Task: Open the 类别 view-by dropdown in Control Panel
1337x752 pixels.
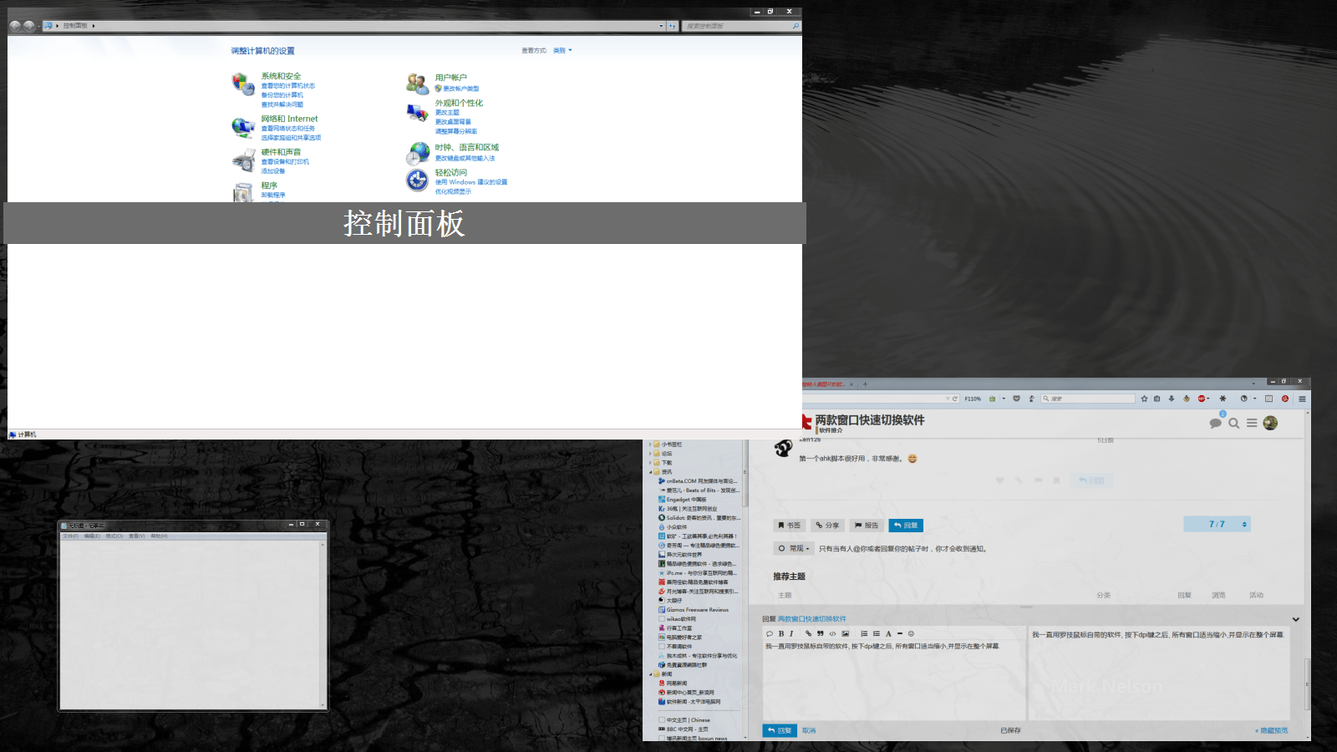Action: pos(562,51)
